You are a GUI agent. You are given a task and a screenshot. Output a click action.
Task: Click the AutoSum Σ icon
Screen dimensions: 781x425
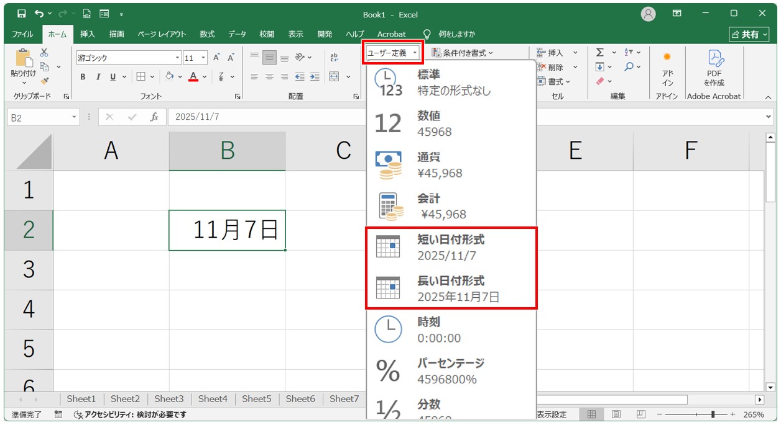click(599, 52)
